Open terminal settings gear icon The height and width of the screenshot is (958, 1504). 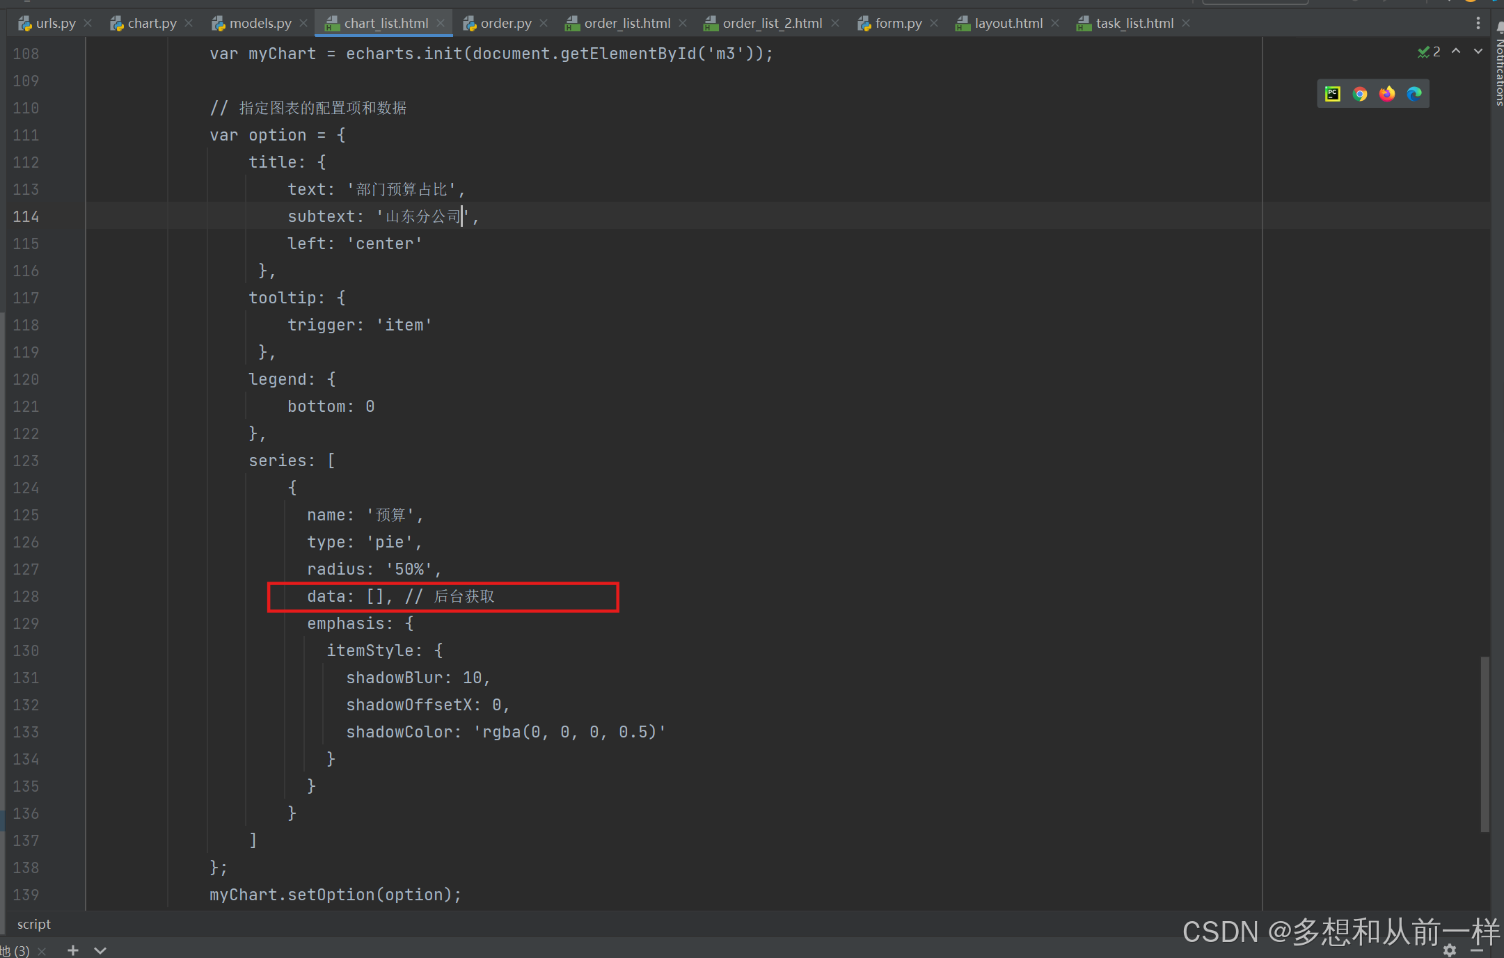coord(1450,950)
